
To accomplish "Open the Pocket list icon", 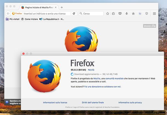I will click(x=120, y=13).
